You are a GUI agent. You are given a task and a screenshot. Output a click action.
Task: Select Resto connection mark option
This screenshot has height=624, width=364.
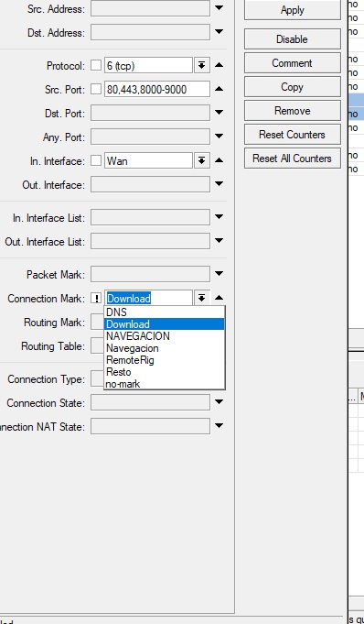coord(164,372)
